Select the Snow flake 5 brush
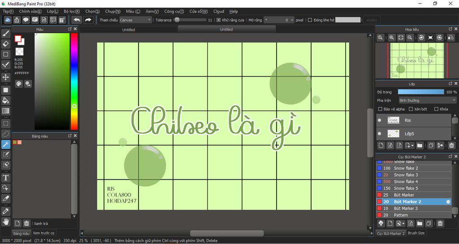459x244 pixels. click(x=414, y=188)
